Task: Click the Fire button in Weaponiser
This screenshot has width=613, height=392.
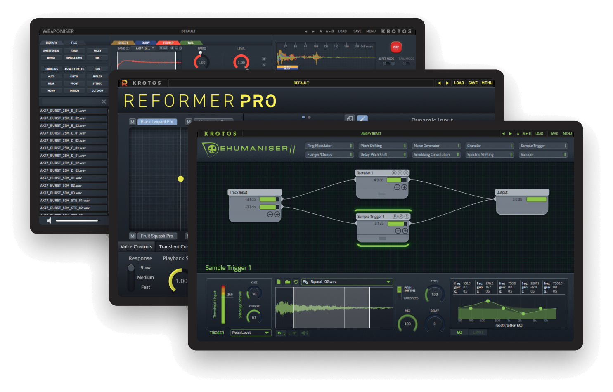Action: (396, 47)
